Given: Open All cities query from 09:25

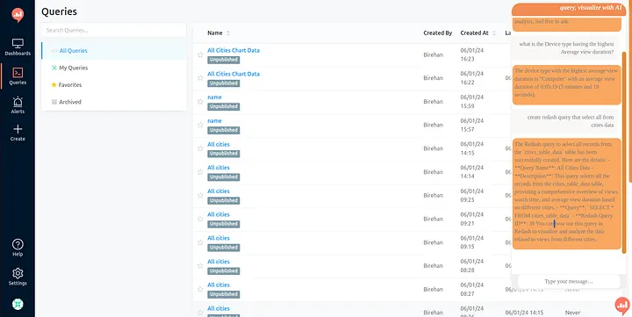Looking at the screenshot, I should coord(219,191).
